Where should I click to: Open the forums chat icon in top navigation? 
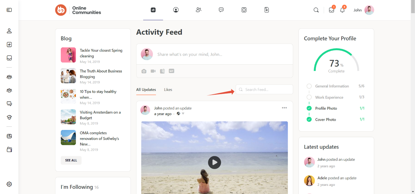[221, 10]
